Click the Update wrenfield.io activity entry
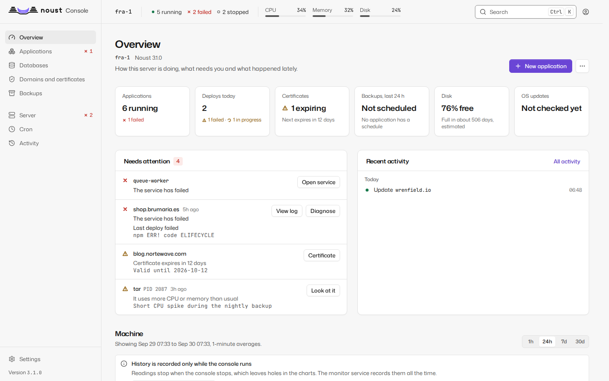Image resolution: width=609 pixels, height=381 pixels. 473,190
